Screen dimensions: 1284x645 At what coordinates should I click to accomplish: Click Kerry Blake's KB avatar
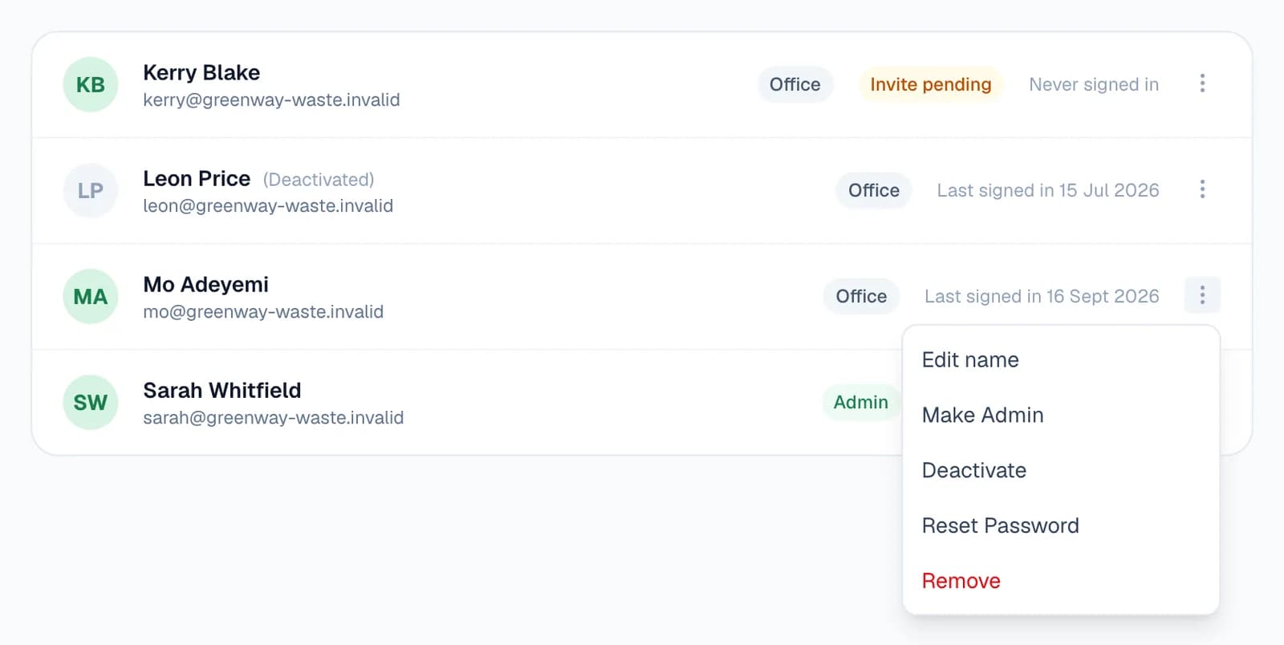pyautogui.click(x=91, y=84)
